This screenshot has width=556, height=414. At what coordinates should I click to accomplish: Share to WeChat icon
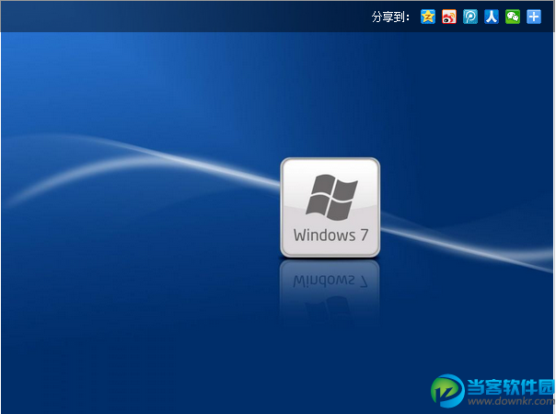(513, 17)
